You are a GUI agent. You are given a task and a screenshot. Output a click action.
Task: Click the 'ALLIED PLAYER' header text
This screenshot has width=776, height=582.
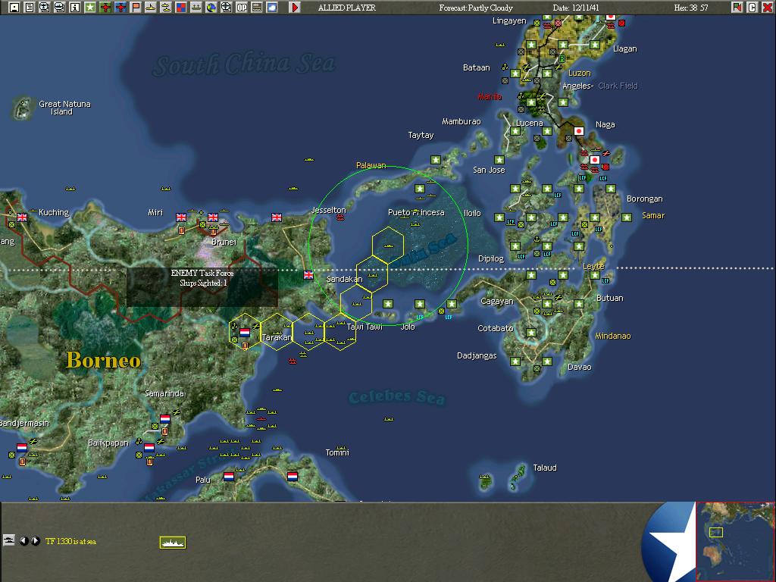(346, 8)
